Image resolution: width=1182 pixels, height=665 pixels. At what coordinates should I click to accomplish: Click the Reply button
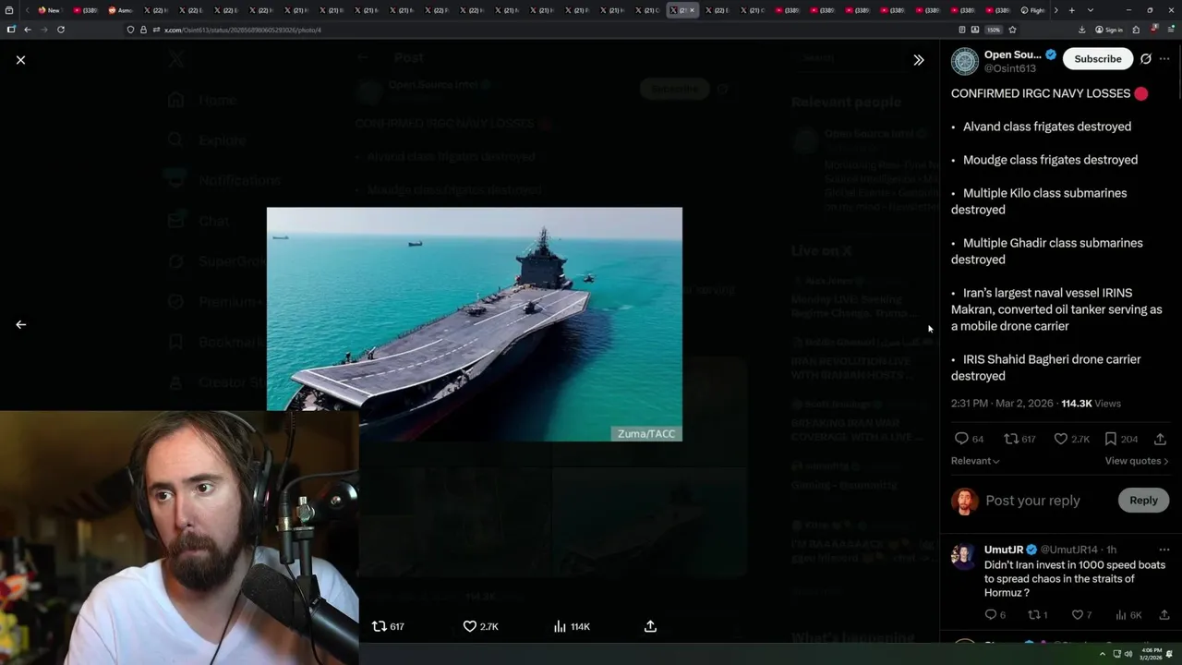click(1143, 501)
